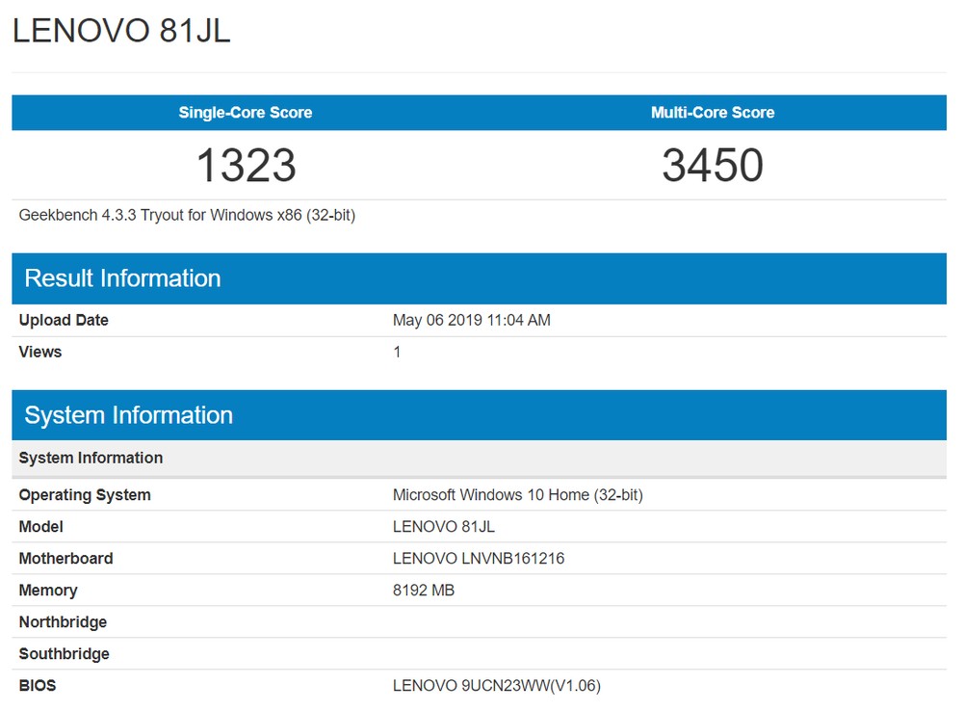The image size is (963, 711).
Task: Click the single-core score value 1323
Action: (246, 166)
